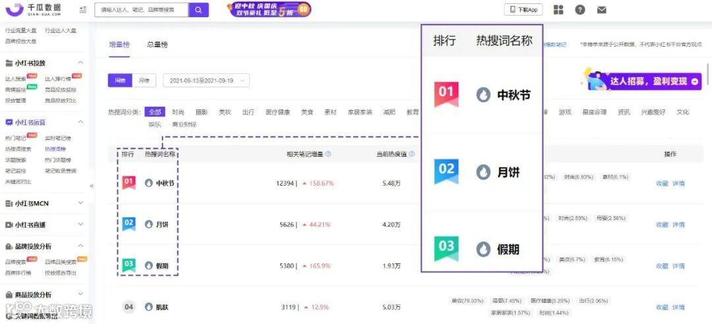Open 实时笔记榜 in sidebar
Screen dimensions: 712x324
[x=57, y=138]
